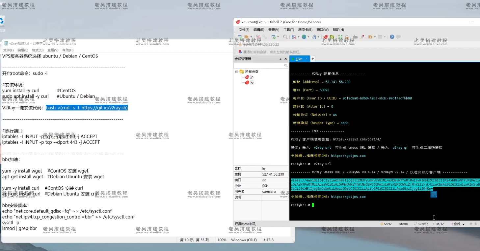
Task: Click the red Xftp swirl toolbar icon
Action: (325, 37)
